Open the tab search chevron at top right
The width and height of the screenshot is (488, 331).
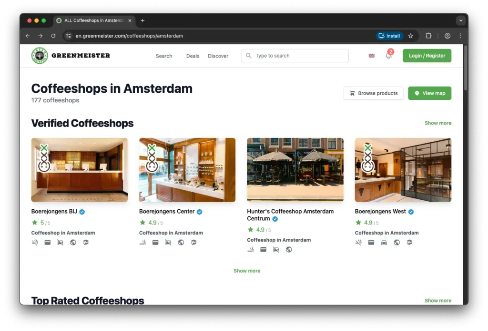click(x=460, y=20)
